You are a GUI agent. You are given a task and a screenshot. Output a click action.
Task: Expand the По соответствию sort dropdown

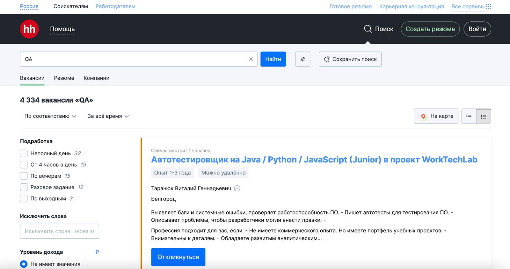[50, 116]
